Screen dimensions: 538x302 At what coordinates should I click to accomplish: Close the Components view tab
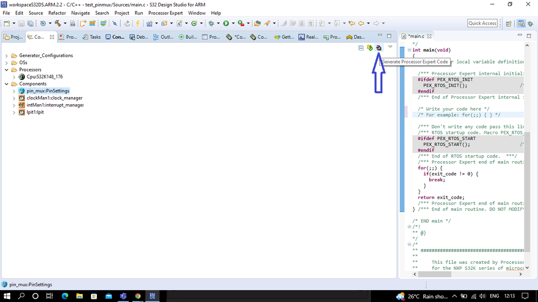(x=52, y=37)
